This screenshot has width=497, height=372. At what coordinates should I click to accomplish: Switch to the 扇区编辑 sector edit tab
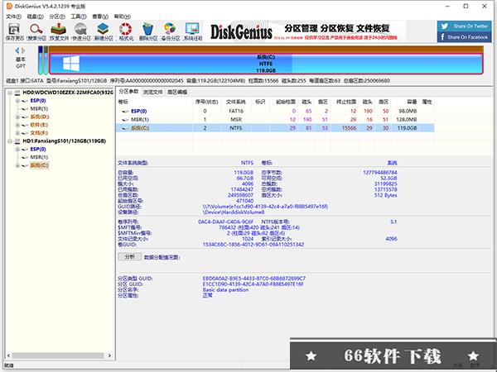(177, 92)
